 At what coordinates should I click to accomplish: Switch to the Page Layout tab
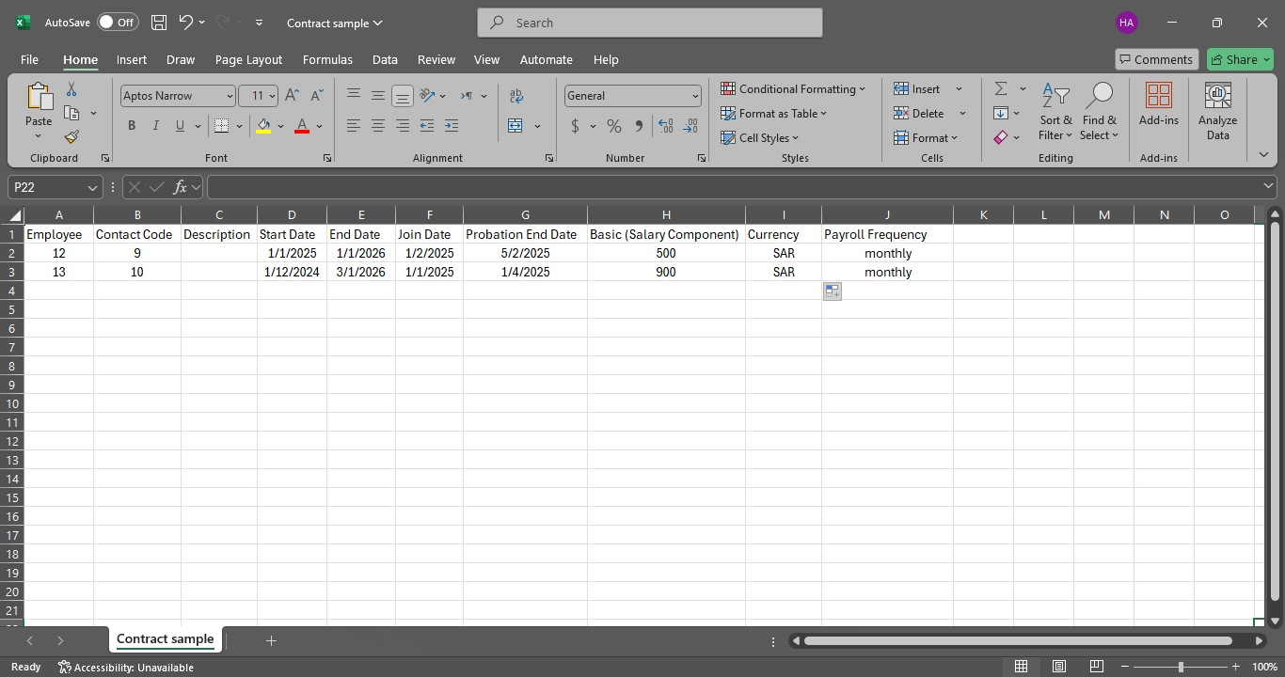click(248, 59)
